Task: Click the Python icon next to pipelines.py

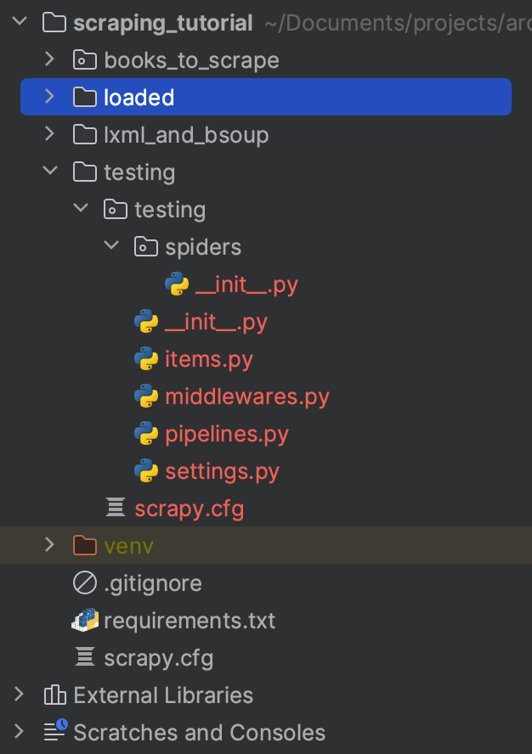Action: click(146, 434)
